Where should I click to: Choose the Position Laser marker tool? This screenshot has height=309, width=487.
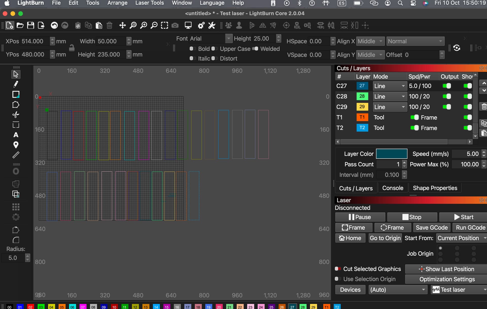[16, 145]
